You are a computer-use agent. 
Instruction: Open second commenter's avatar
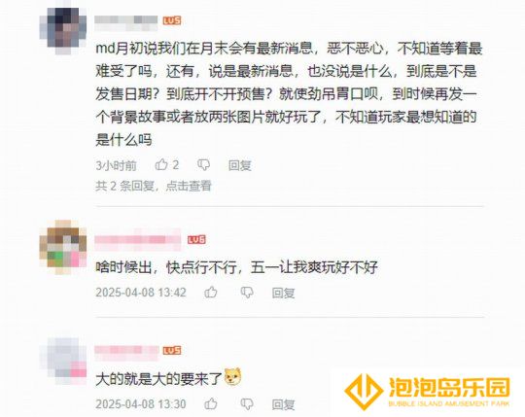(63, 247)
